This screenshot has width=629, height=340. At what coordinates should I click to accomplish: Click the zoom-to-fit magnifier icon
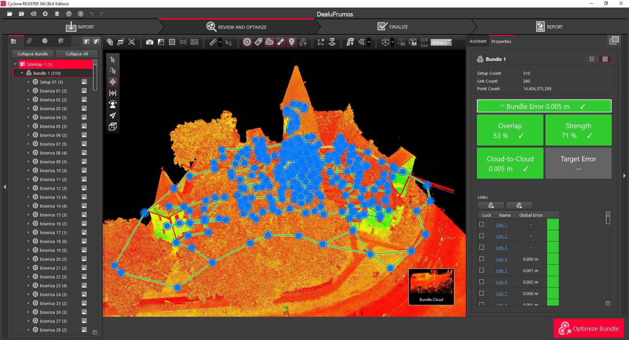(x=132, y=42)
